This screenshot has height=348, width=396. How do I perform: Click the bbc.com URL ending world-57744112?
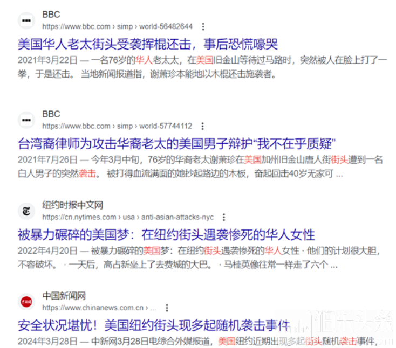click(x=117, y=126)
